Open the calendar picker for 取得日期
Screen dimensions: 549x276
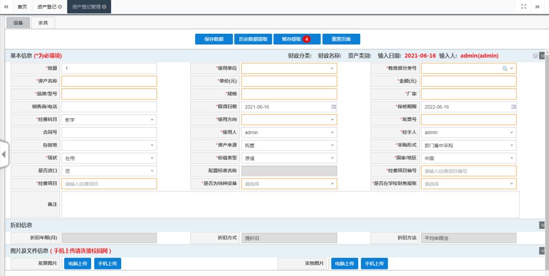tap(333, 107)
